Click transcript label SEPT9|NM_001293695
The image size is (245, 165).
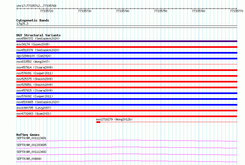point(31,145)
